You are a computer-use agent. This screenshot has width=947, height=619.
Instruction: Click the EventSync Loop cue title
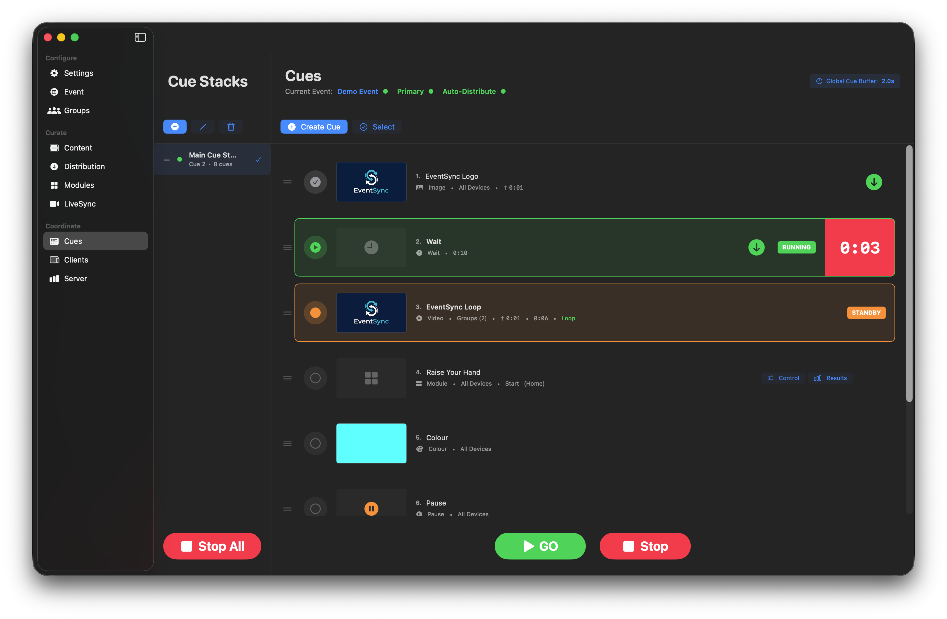click(454, 307)
